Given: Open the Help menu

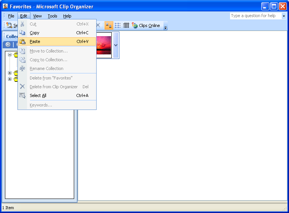Looking at the screenshot, I should coord(67,16).
